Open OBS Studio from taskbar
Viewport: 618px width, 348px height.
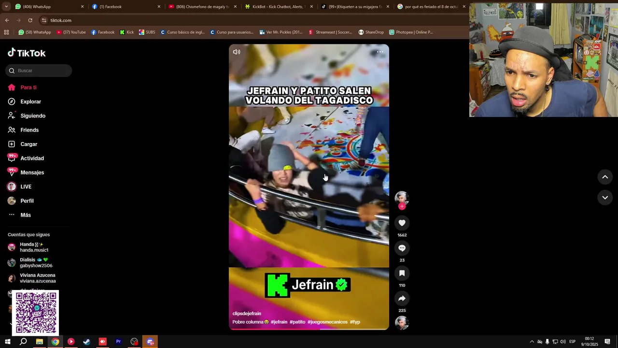click(134, 342)
